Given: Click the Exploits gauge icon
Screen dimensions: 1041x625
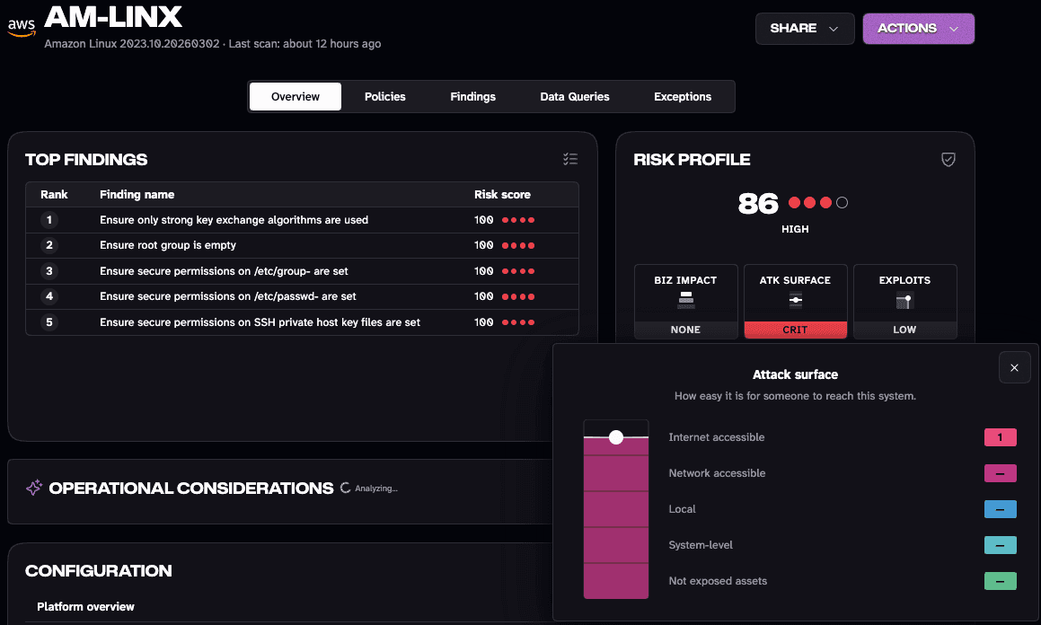Looking at the screenshot, I should coord(904,301).
